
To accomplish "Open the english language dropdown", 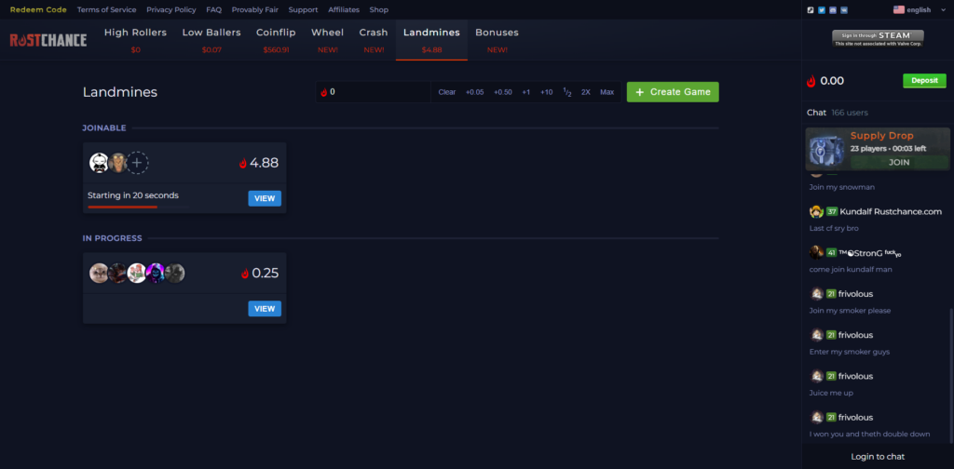I will (x=918, y=9).
